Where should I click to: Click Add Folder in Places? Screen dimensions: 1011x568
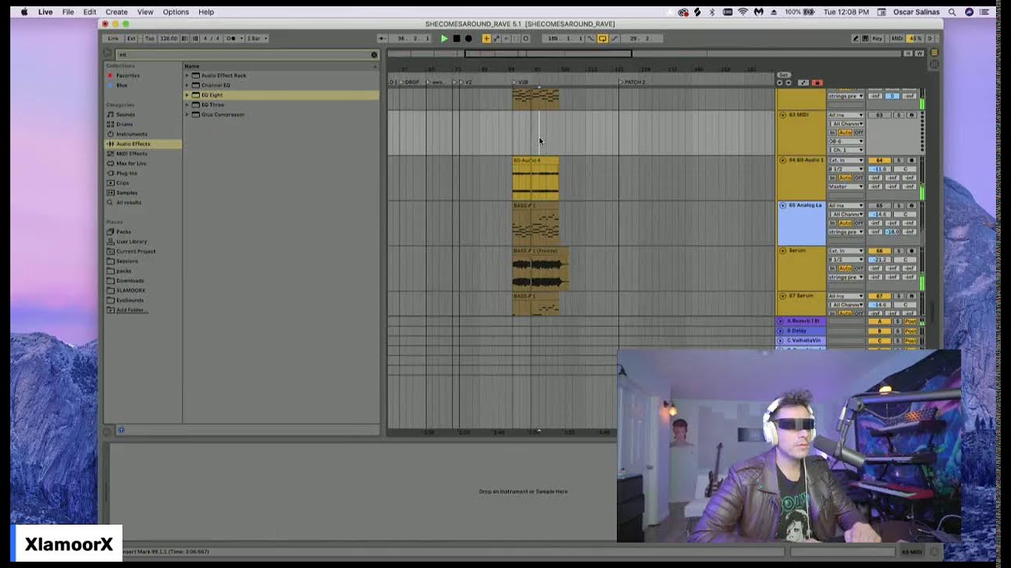point(130,310)
